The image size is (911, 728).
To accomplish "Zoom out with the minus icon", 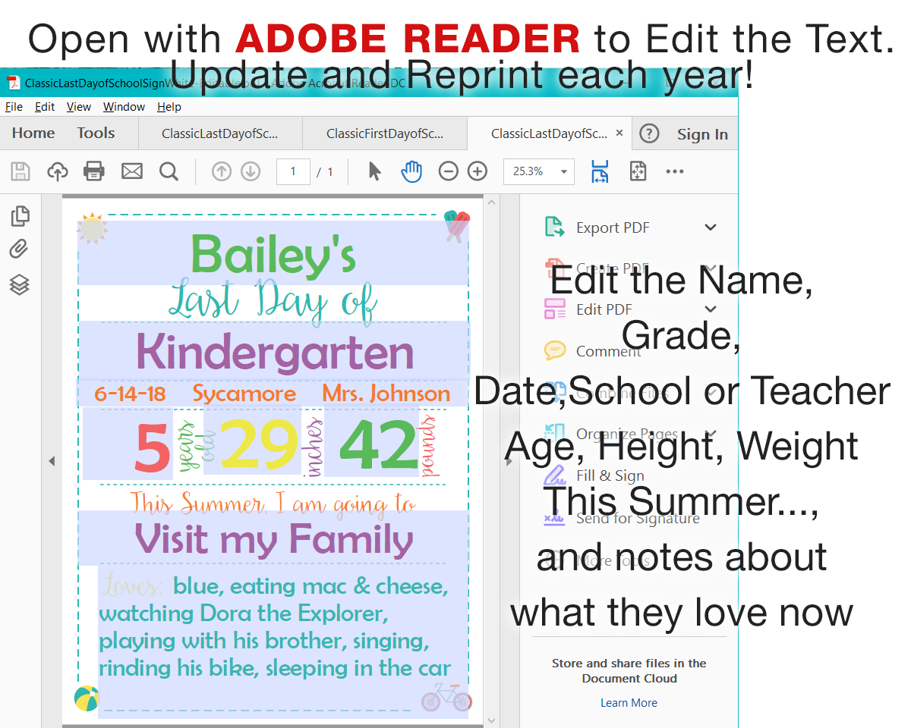I will point(449,171).
